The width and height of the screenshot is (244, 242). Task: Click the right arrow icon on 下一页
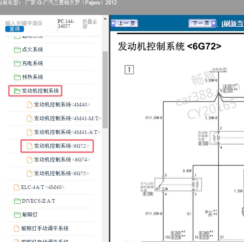point(214,23)
